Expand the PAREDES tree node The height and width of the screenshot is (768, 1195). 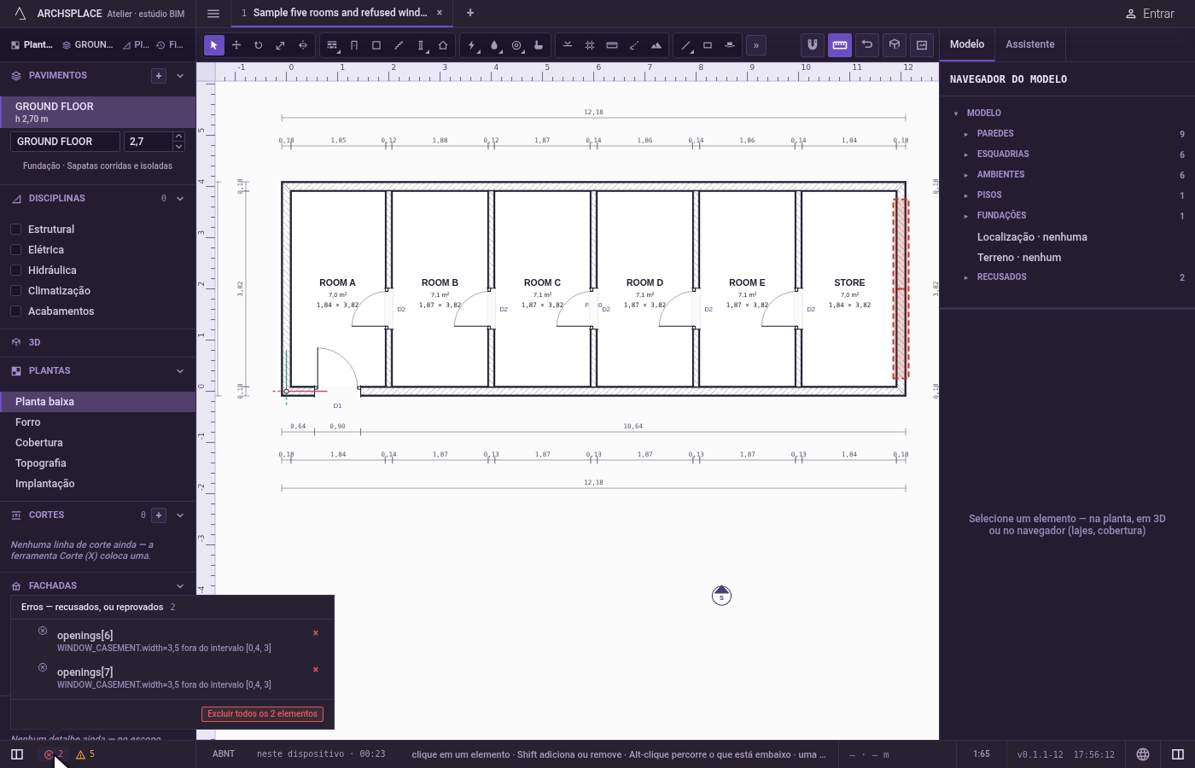click(966, 134)
